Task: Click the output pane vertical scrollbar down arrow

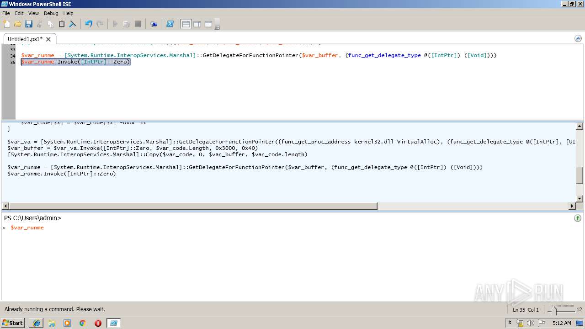Action: coord(580,199)
